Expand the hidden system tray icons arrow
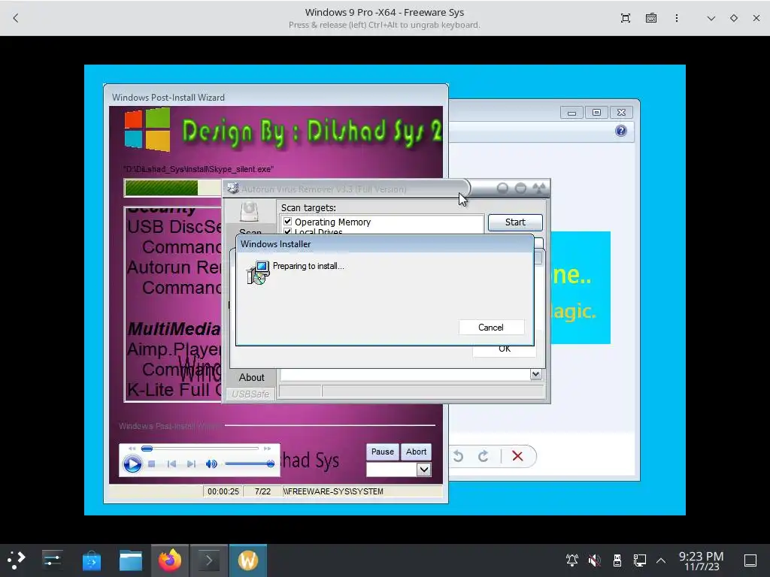 tap(661, 560)
